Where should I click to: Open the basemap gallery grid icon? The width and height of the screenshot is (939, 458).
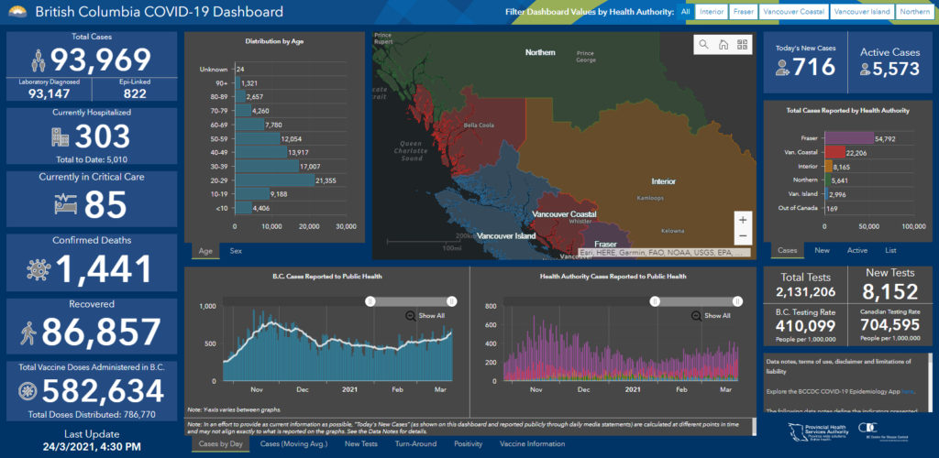741,45
